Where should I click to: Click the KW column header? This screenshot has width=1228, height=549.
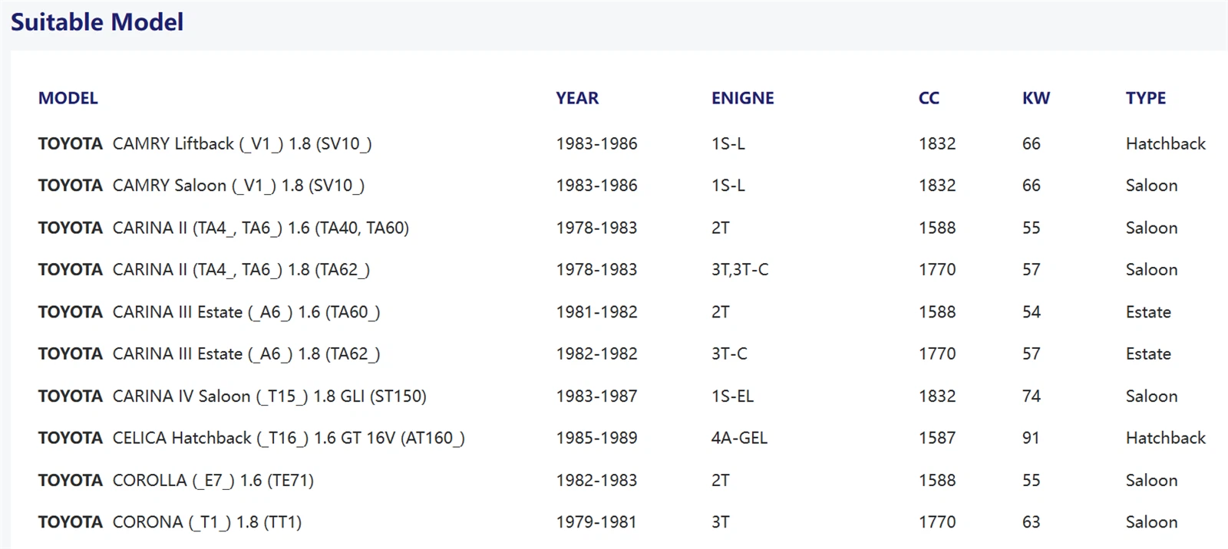point(1036,98)
